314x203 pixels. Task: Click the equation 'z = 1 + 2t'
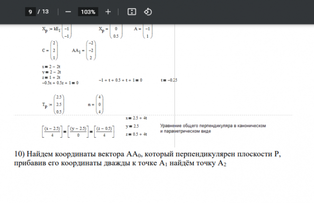click(x=51, y=77)
